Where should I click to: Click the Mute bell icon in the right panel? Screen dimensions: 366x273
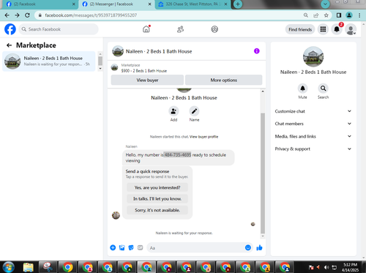point(302,89)
